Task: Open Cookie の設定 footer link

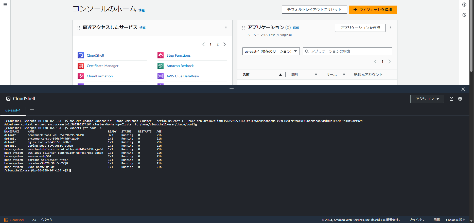Action: click(456, 220)
